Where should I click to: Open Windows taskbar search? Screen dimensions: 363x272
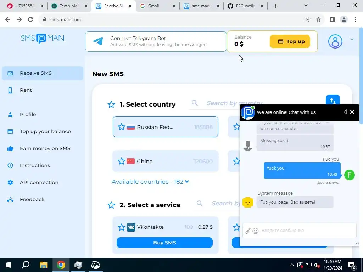26,265
